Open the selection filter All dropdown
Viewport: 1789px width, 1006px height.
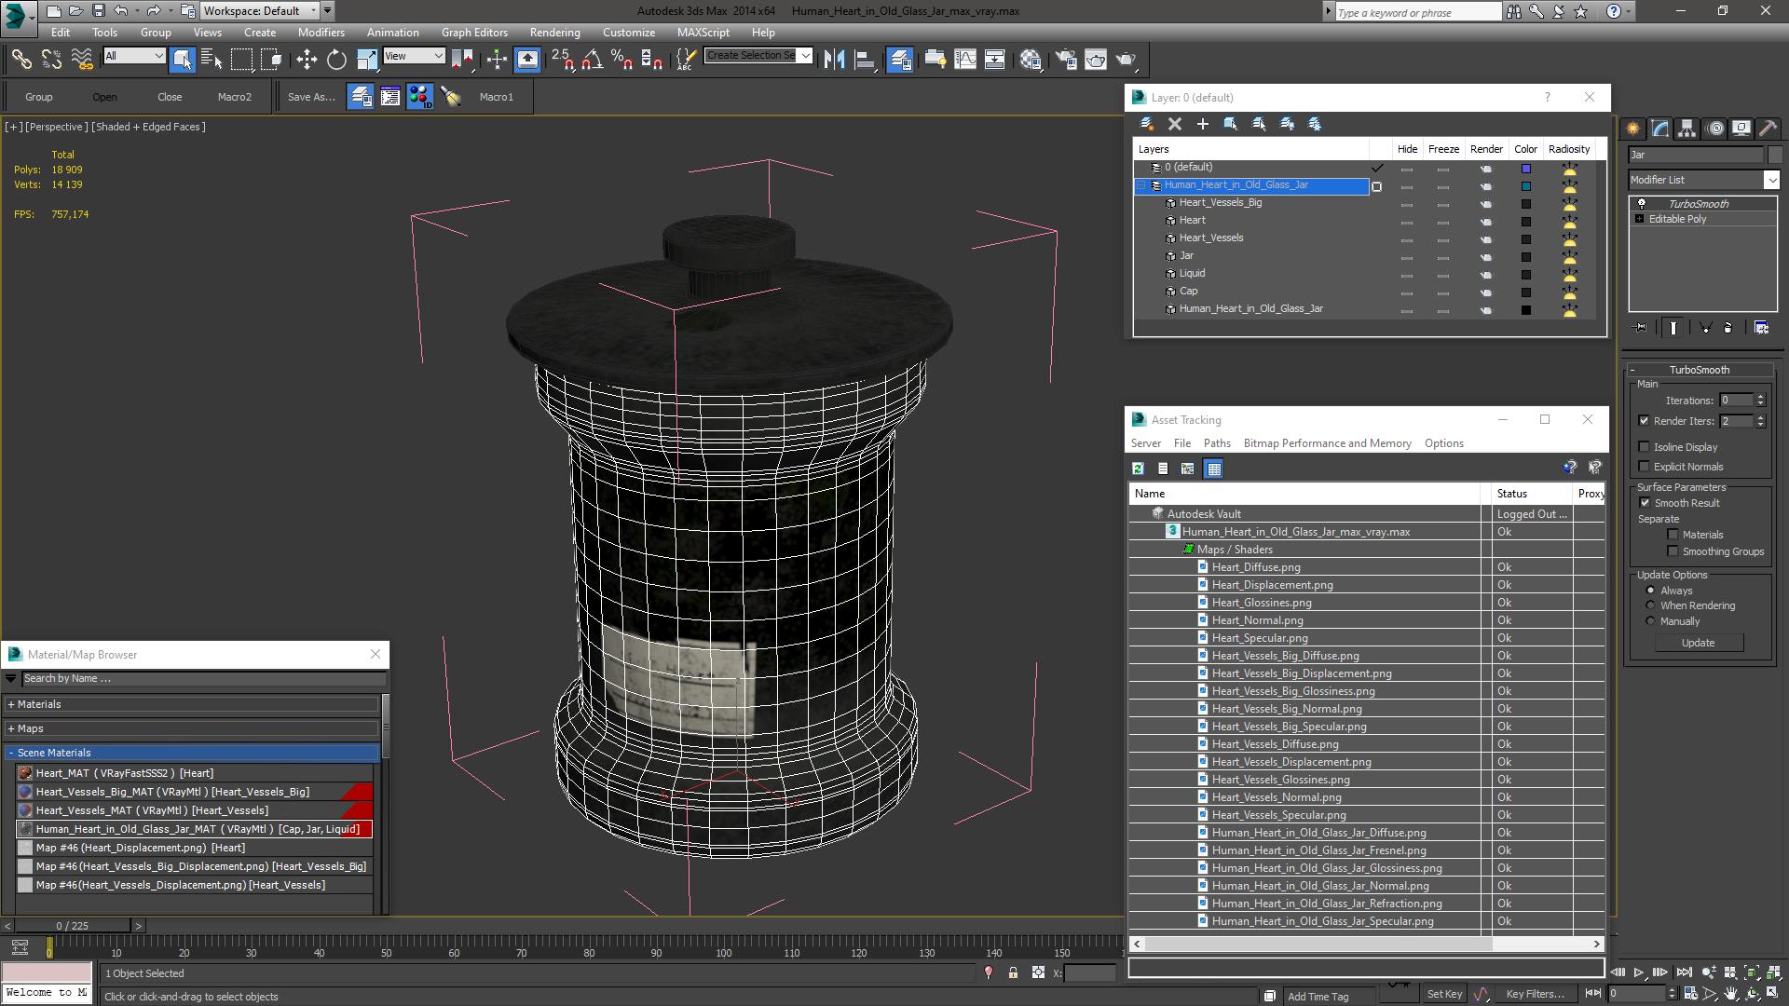pyautogui.click(x=134, y=56)
